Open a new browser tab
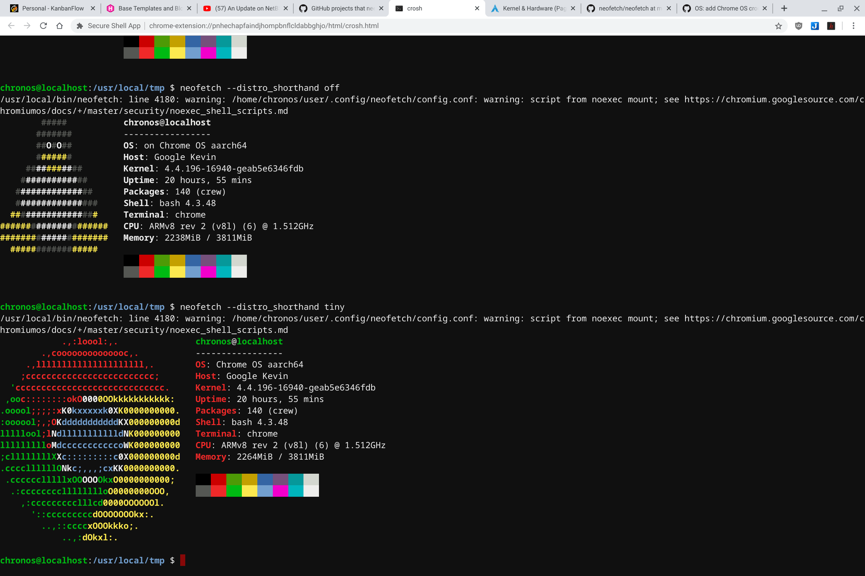 [784, 8]
